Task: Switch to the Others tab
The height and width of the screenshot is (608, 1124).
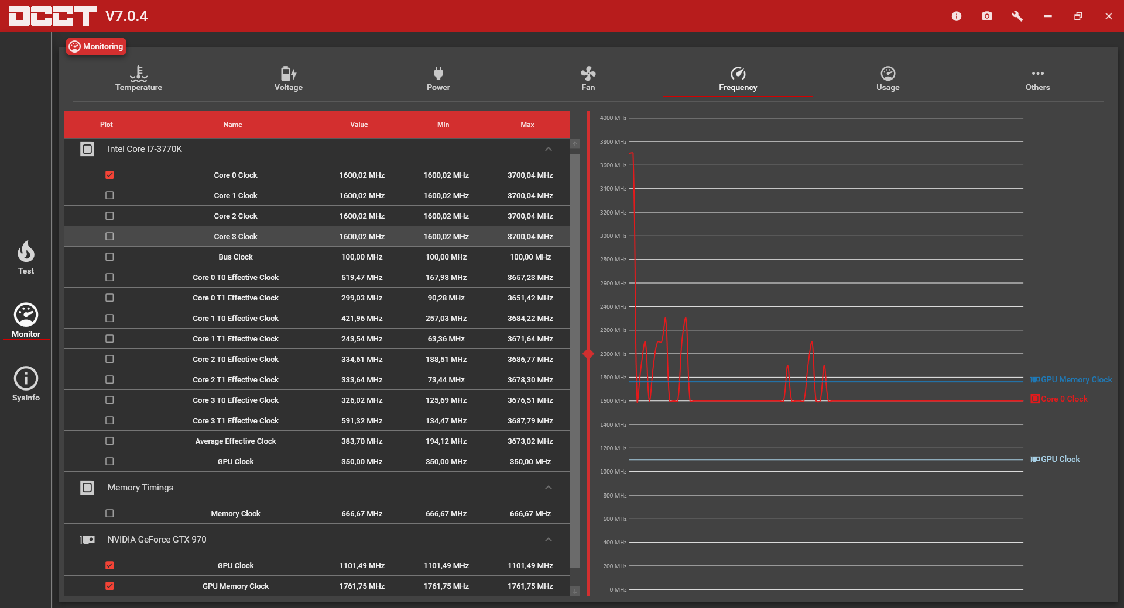Action: [x=1038, y=78]
